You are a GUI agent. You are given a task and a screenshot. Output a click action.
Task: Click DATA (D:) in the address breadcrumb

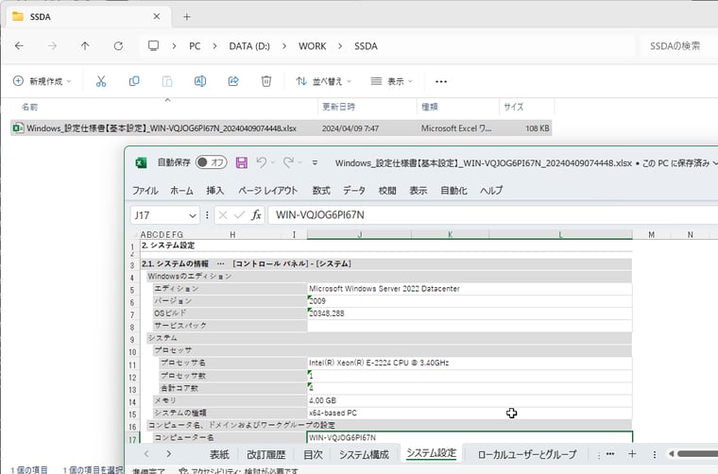pyautogui.click(x=249, y=46)
